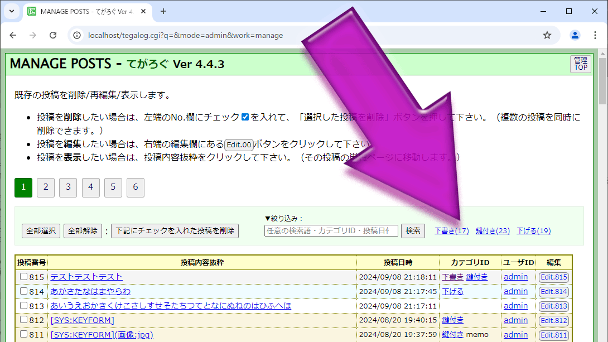Open [SYS:KEYFORM](画像:jpg) post 811
The height and width of the screenshot is (342, 608).
tap(102, 335)
